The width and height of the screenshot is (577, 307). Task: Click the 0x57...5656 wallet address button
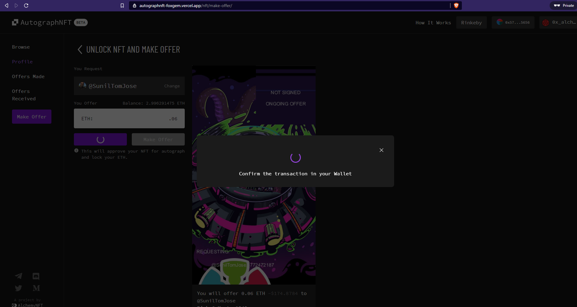[513, 22]
